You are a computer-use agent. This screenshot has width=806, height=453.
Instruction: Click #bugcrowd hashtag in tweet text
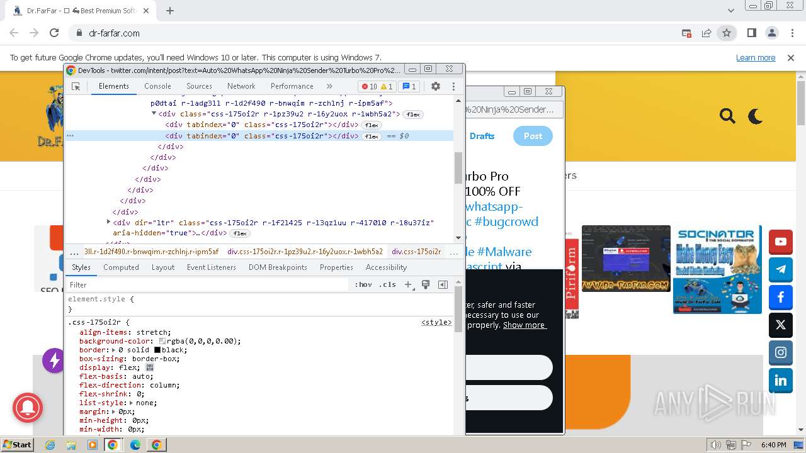pyautogui.click(x=506, y=221)
